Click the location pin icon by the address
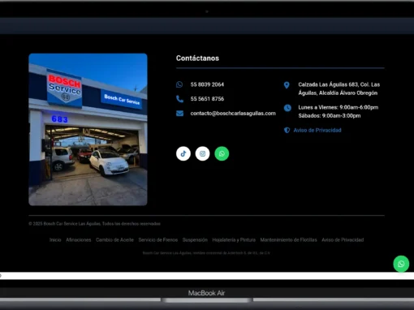Image resolution: width=414 pixels, height=310 pixels. click(287, 85)
